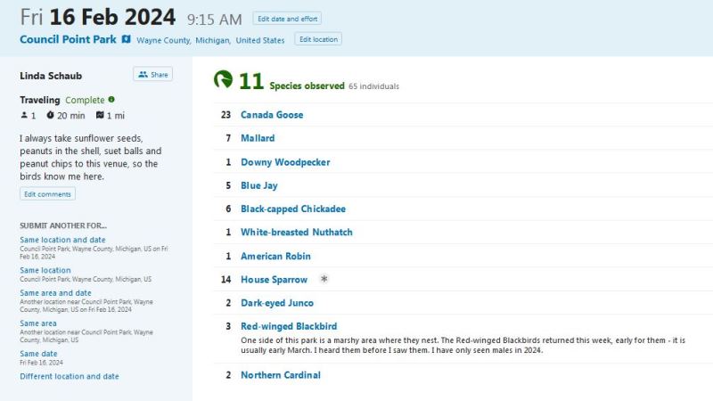Open the Canada Goose species page

coord(272,115)
